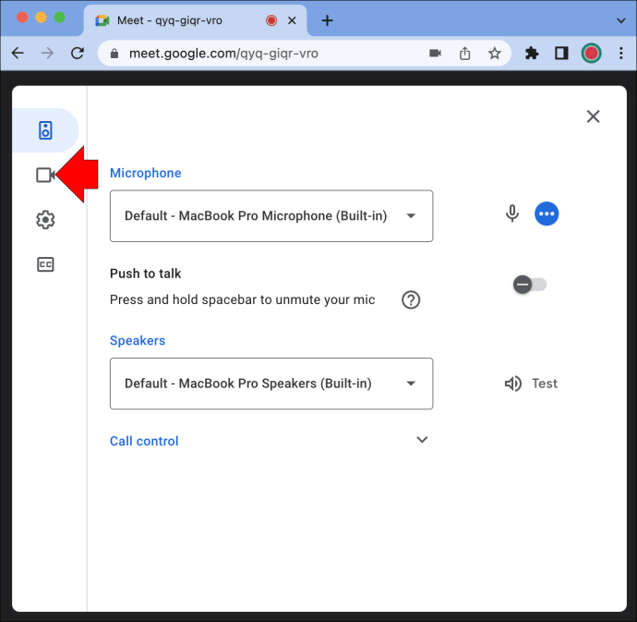Click the microphone test icon
Screen dimensions: 637x622
coord(512,214)
